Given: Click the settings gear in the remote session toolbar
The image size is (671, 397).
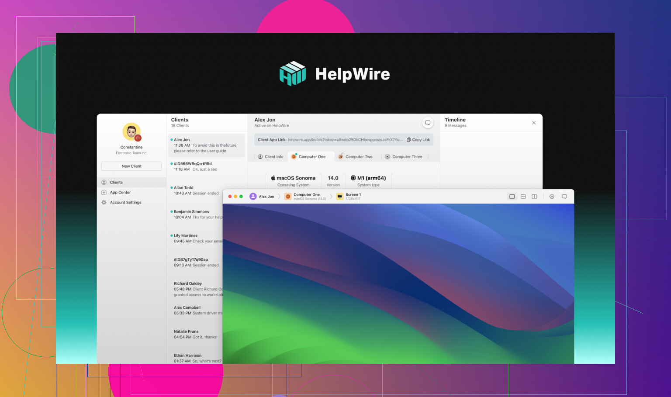Looking at the screenshot, I should pyautogui.click(x=552, y=197).
